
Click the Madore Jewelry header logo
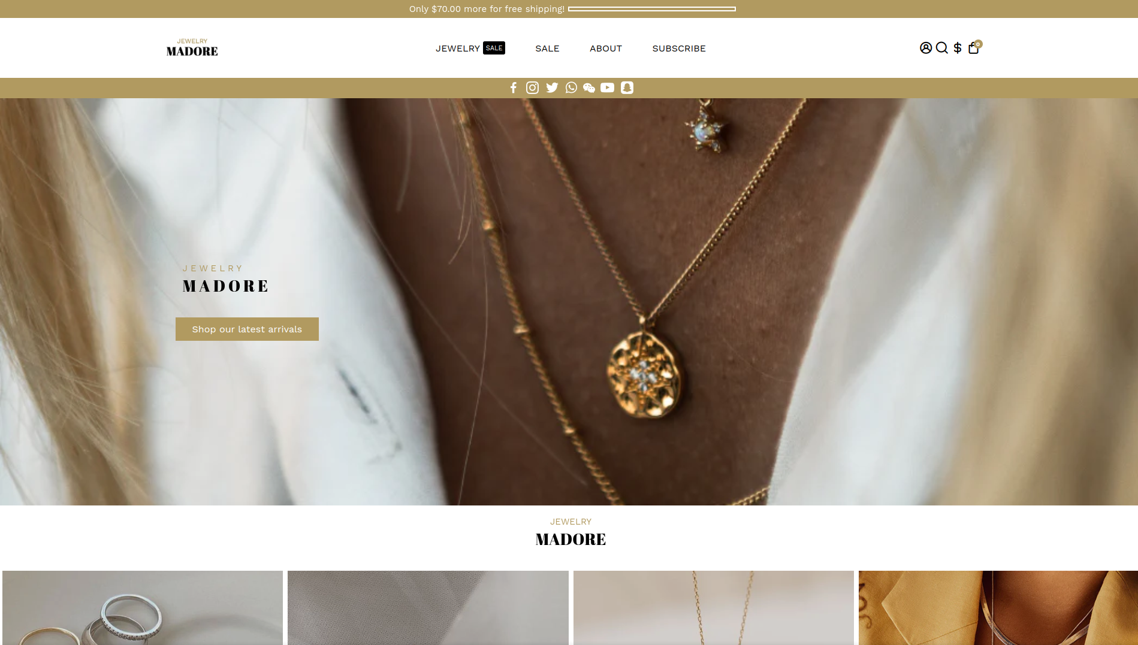click(192, 48)
